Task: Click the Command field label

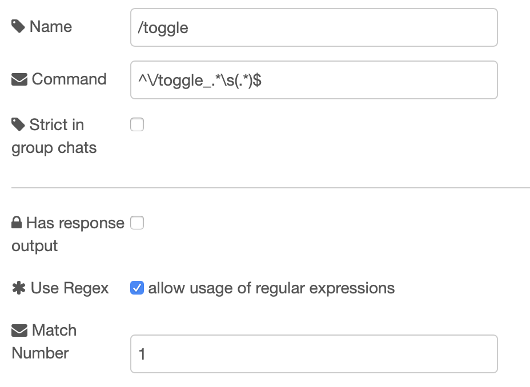Action: [x=69, y=79]
